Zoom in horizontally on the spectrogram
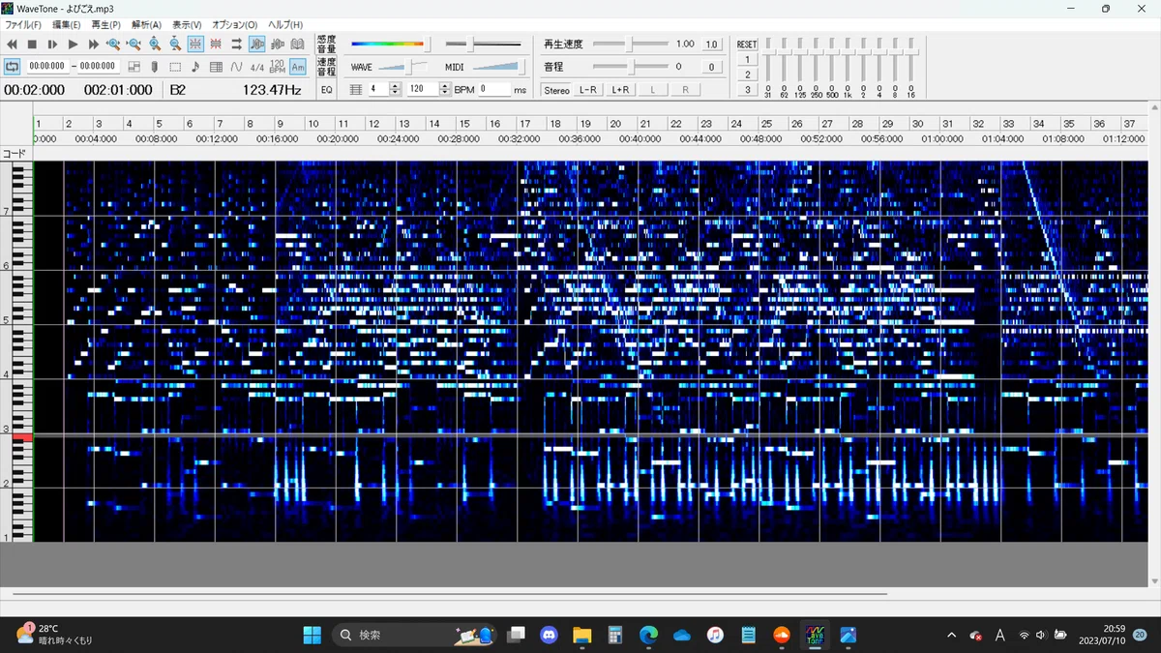 point(113,45)
